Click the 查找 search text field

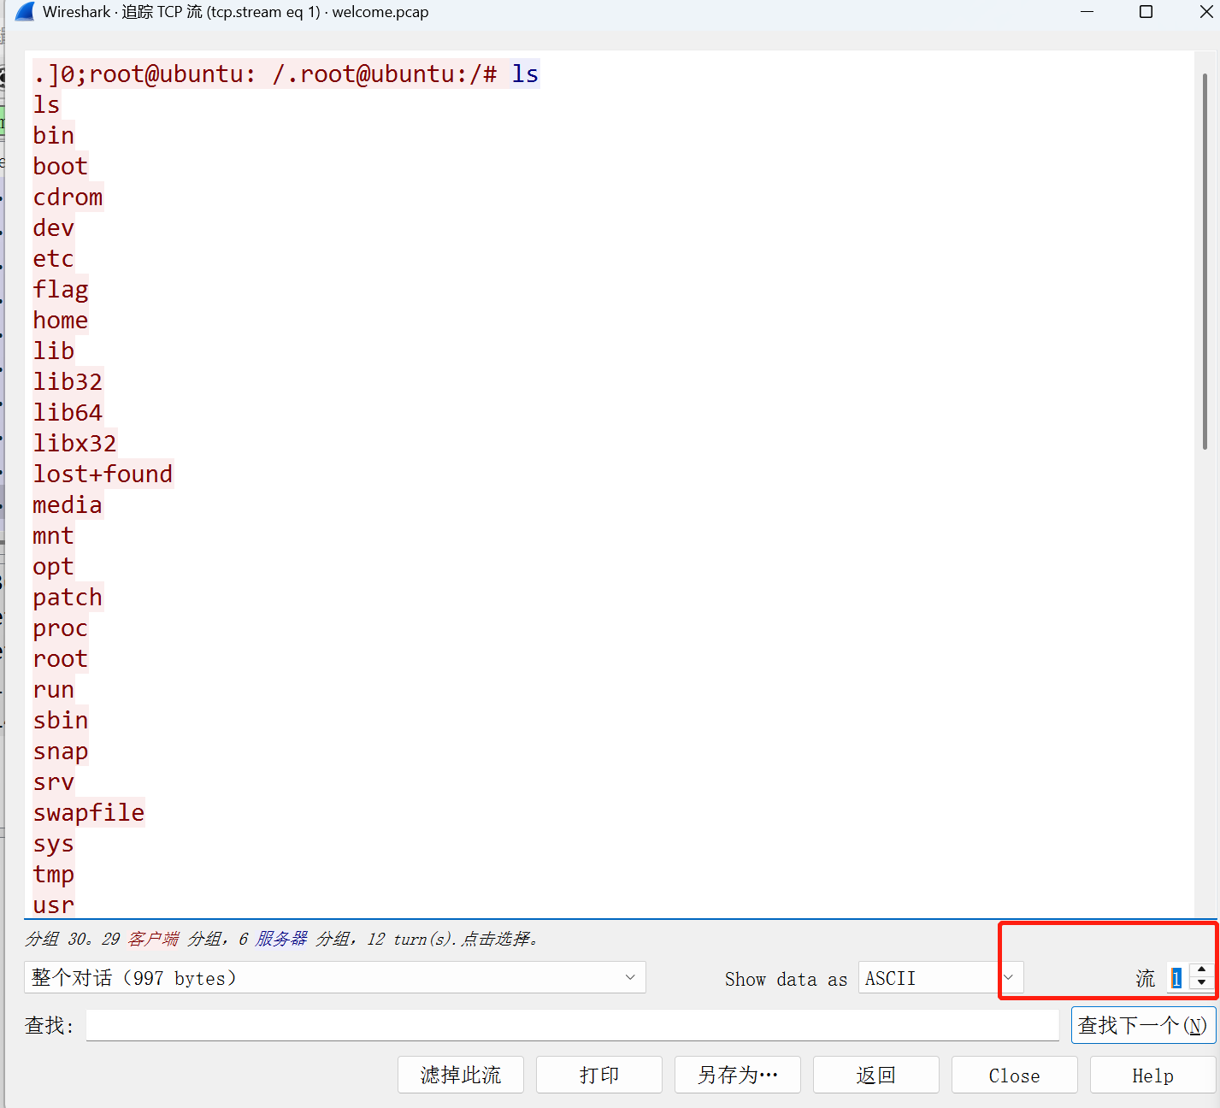tap(572, 1025)
